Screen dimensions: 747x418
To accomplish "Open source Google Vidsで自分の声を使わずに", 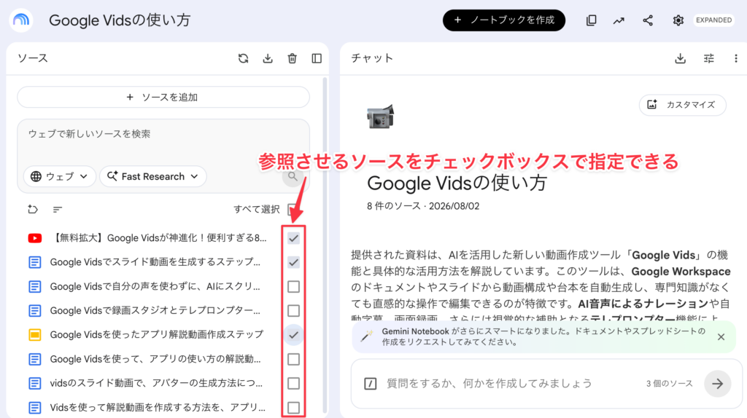I will pyautogui.click(x=155, y=287).
